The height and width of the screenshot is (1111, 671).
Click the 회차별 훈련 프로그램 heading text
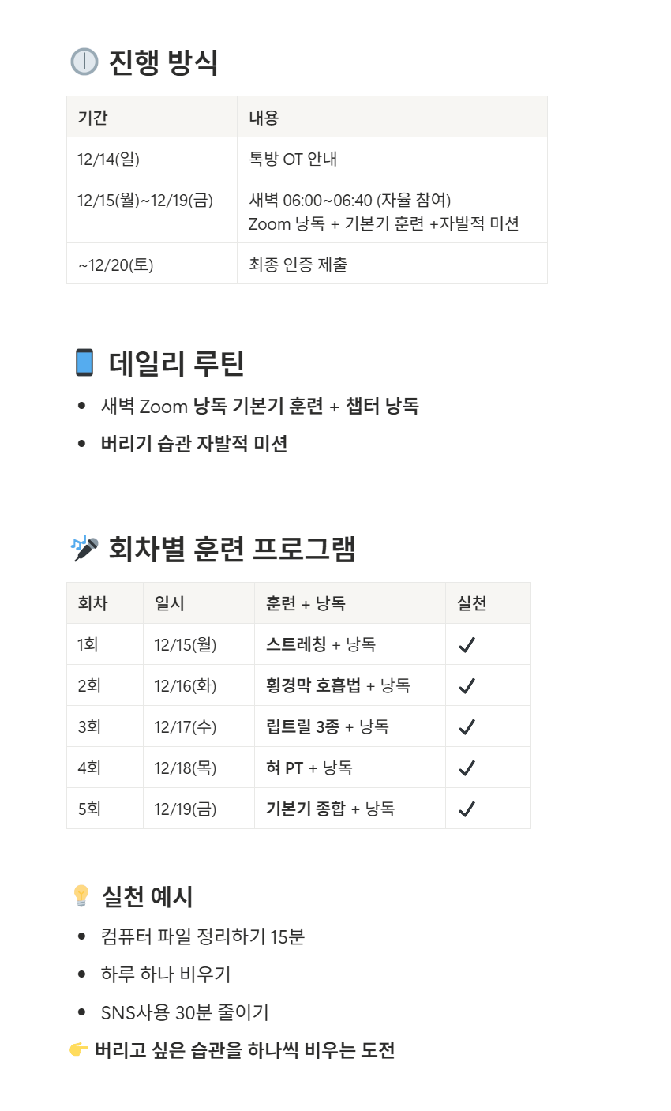pos(232,549)
